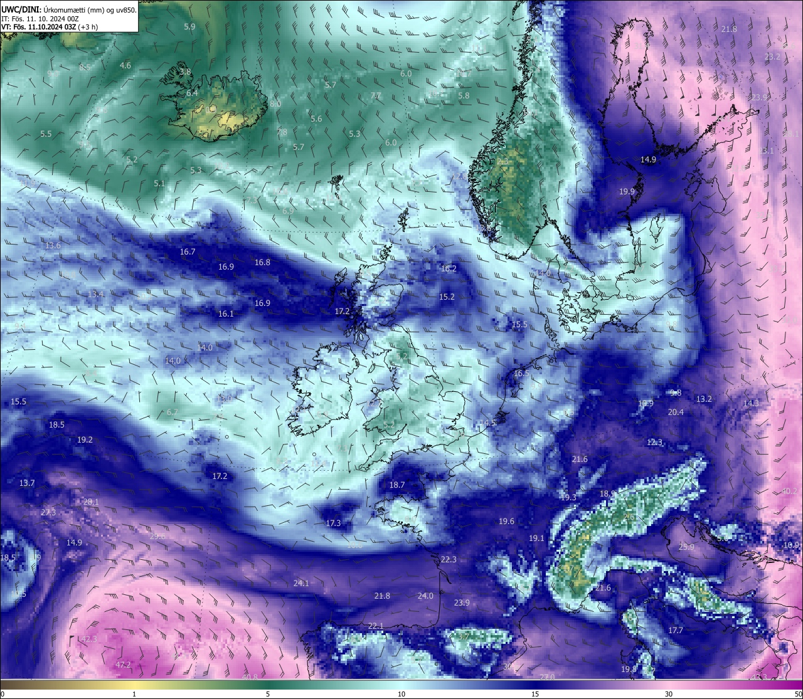
Task: Click the 20.4 value over central Europe
Action: [x=676, y=412]
